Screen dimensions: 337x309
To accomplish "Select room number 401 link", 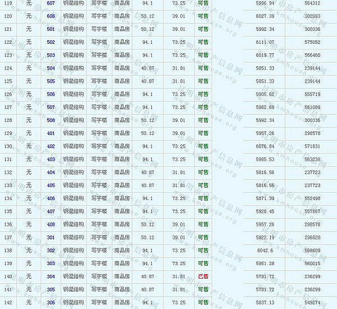I will 51,133.
